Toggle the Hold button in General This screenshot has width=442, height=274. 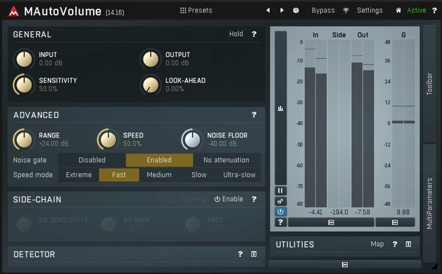pos(236,34)
